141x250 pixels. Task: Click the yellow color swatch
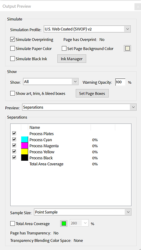[25, 152]
